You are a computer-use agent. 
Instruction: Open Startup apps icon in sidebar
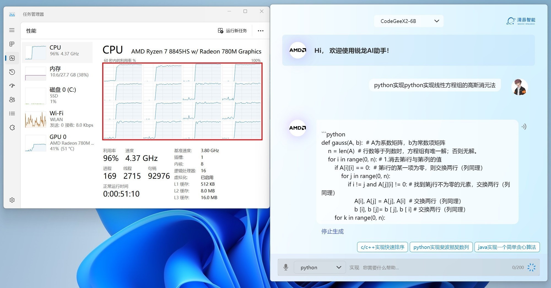(x=12, y=86)
